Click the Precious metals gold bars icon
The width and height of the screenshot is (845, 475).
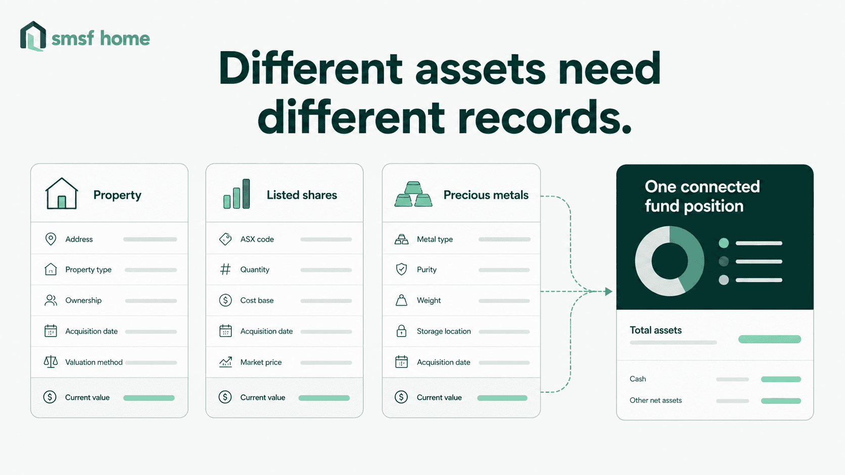click(x=413, y=194)
